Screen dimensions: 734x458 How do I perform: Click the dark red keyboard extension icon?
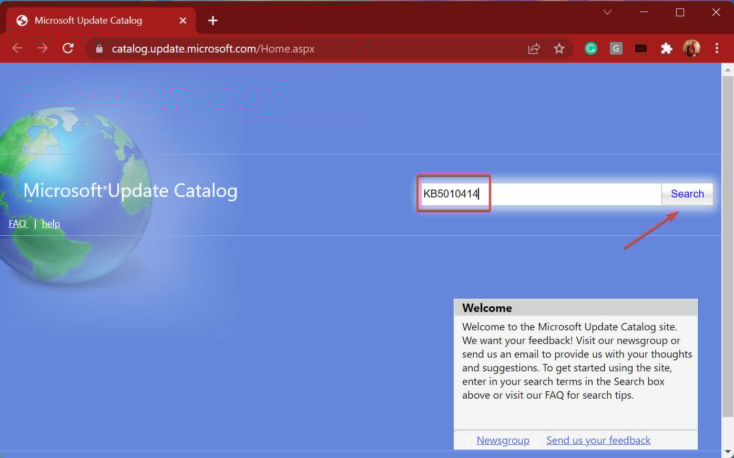[641, 49]
